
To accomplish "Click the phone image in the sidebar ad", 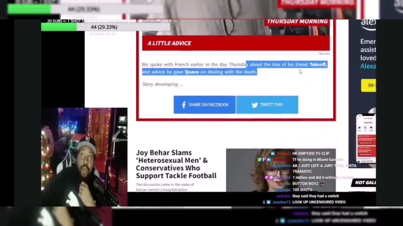I will point(366,139).
